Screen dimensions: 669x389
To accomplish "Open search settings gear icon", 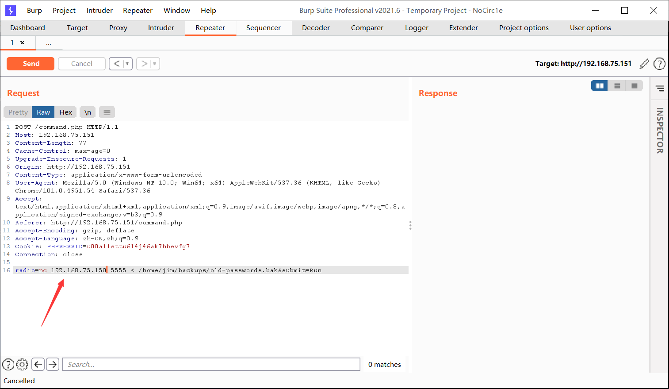I will (22, 364).
